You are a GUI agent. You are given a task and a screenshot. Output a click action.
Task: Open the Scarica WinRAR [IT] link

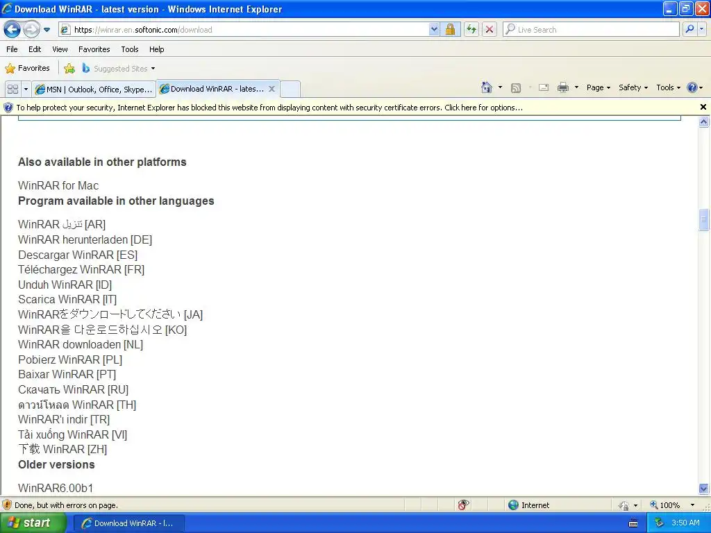coord(67,300)
